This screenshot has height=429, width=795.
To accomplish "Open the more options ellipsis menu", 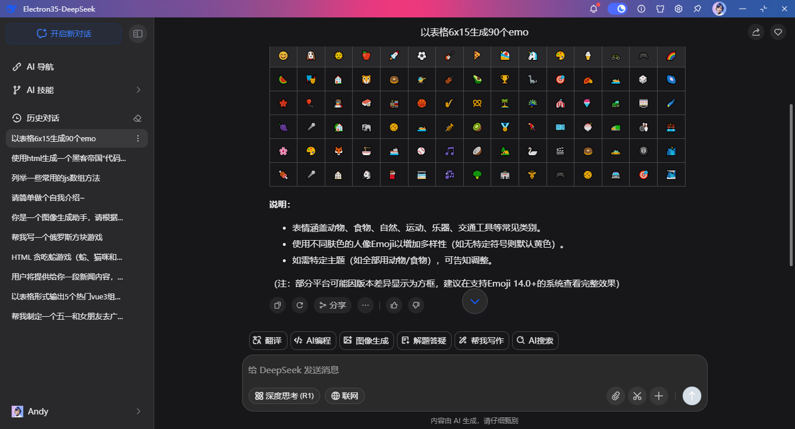I will (x=365, y=305).
